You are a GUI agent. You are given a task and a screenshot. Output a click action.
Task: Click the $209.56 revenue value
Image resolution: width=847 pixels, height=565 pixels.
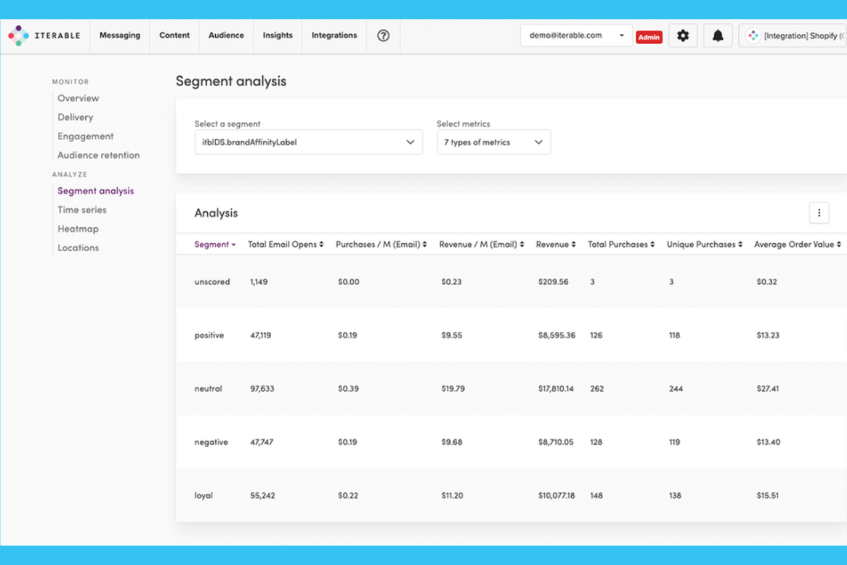pos(553,282)
